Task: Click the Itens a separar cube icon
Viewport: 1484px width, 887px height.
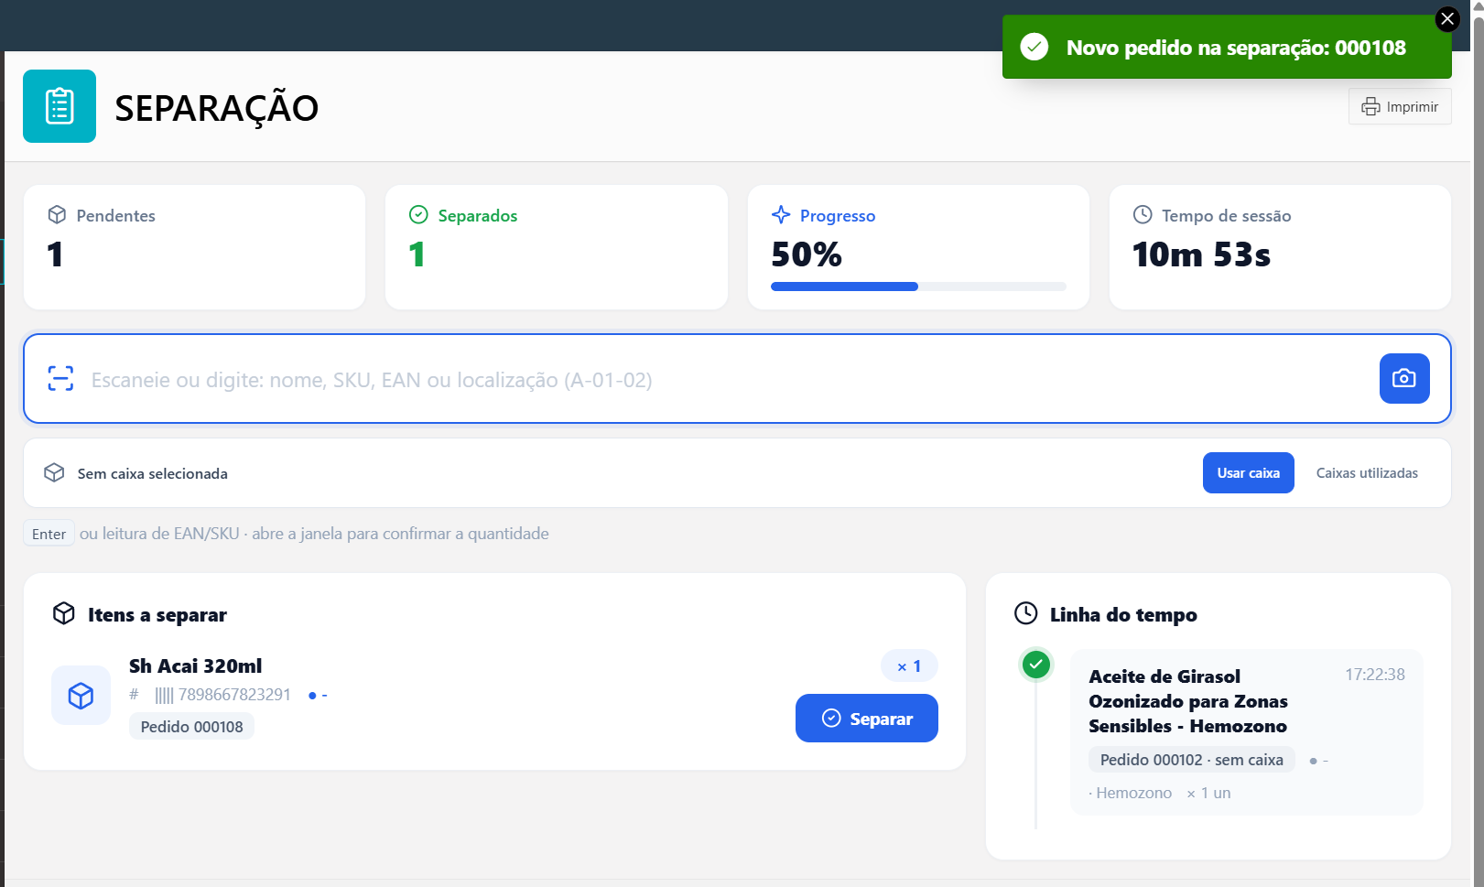Action: click(x=64, y=613)
